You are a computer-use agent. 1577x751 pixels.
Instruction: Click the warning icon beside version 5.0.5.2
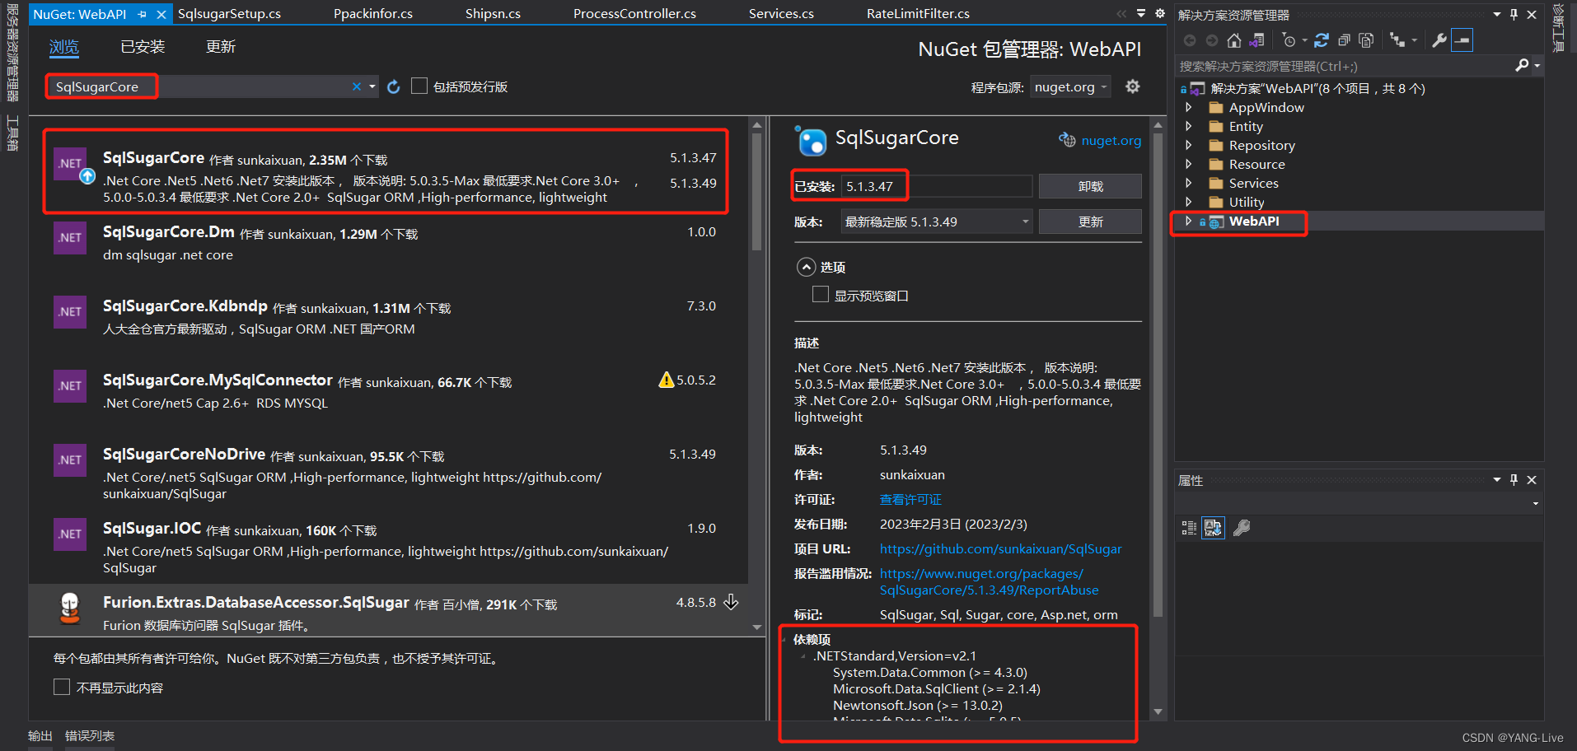[666, 380]
